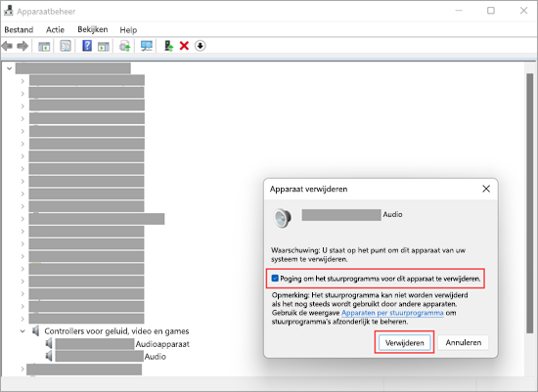Open the Properties toolbar icon

66,46
